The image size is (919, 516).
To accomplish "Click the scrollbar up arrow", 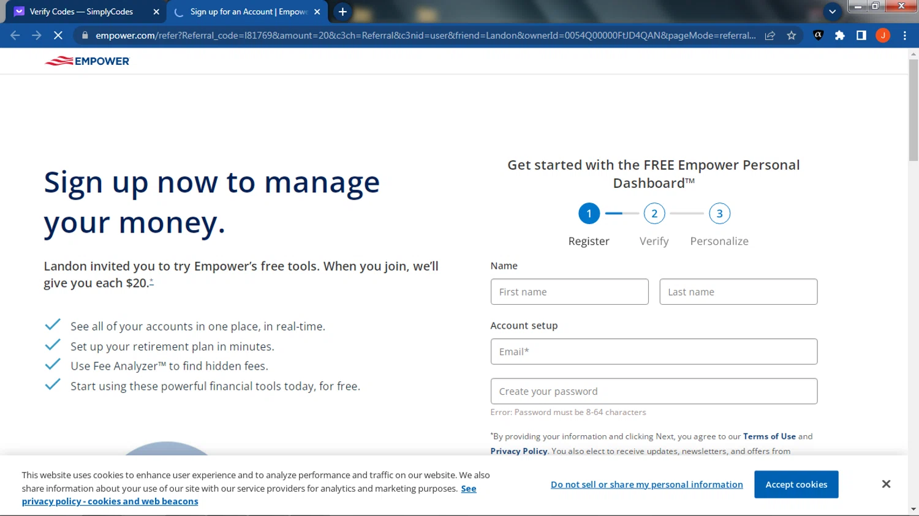I will point(913,54).
